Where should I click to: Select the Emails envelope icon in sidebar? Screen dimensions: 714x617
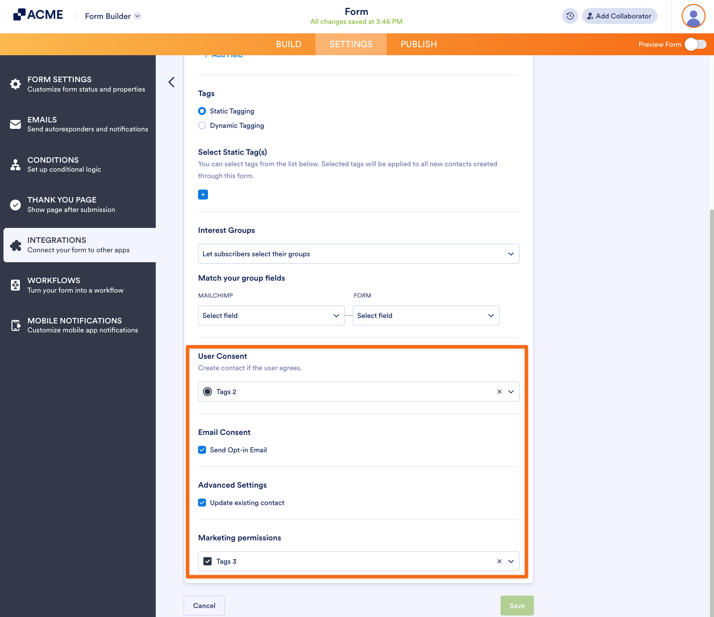[15, 124]
